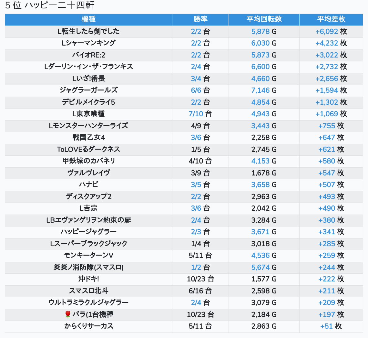Click the バイオRE:2 machine name

88,55
